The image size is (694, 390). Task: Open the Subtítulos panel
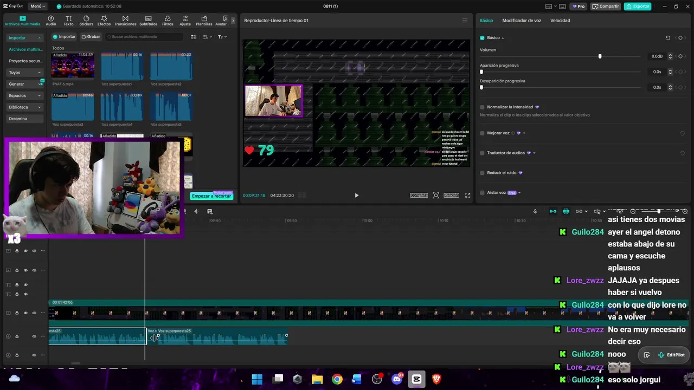[149, 21]
